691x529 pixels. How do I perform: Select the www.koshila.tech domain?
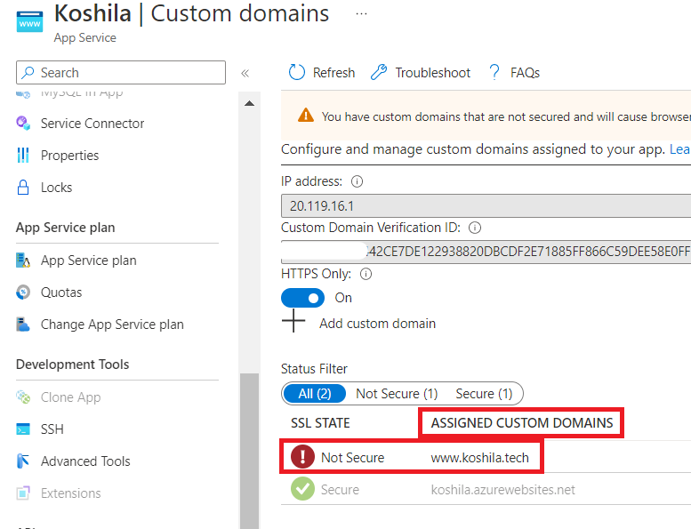pos(480,458)
